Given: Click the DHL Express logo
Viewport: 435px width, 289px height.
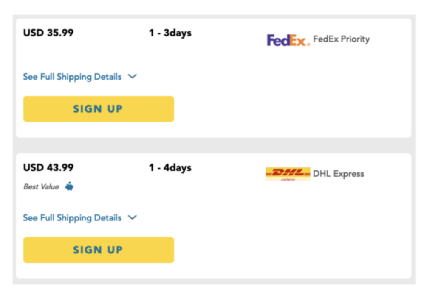Looking at the screenshot, I should pos(288,174).
